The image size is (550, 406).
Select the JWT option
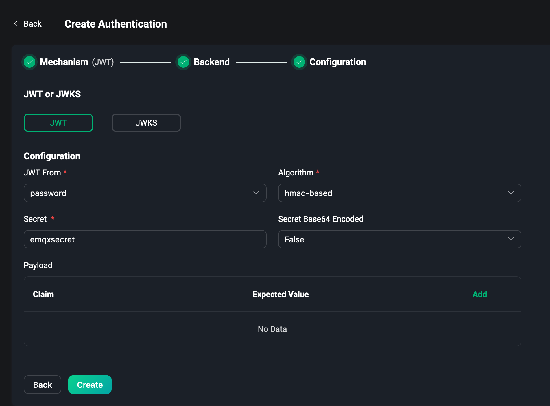tap(58, 123)
